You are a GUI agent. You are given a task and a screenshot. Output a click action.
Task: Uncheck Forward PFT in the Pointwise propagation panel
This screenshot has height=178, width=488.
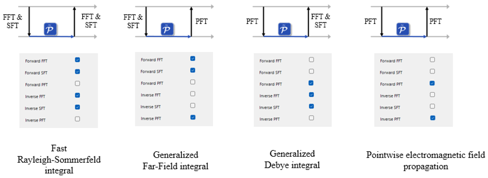tap(432, 83)
